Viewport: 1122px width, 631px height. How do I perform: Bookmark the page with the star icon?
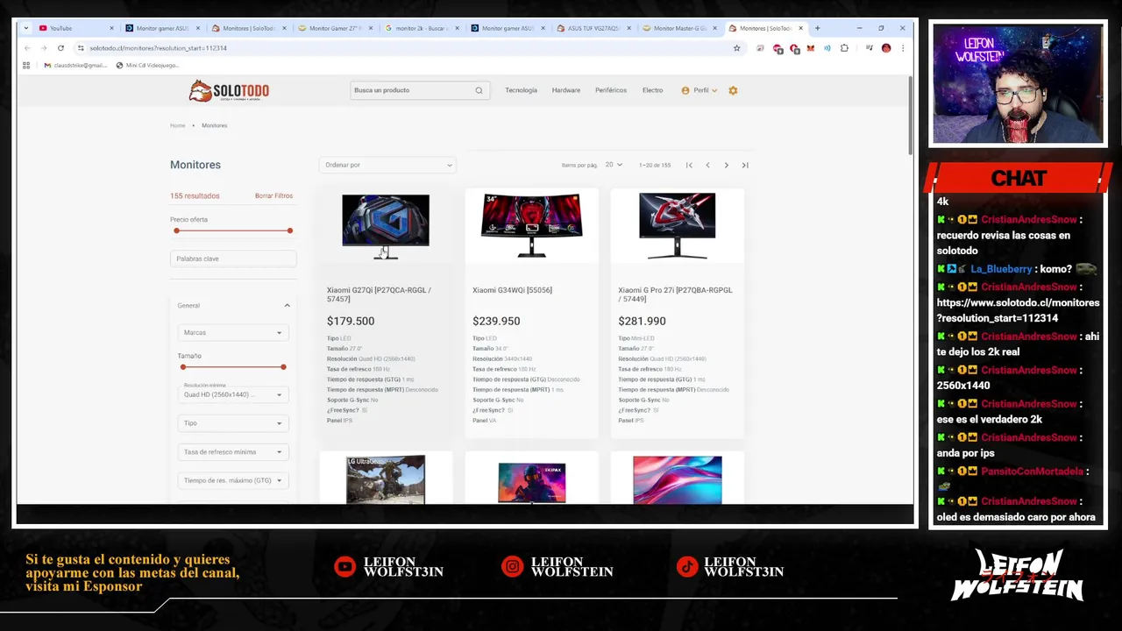click(x=736, y=48)
